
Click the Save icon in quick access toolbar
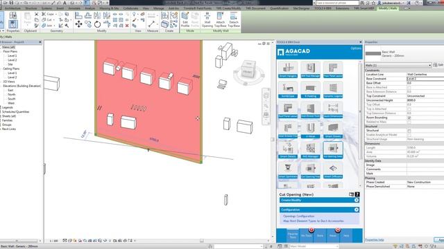(11, 3)
